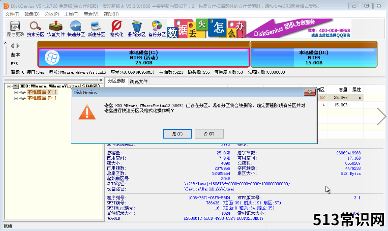Select the 本地磁盘(C:) NTFS partition bar
Image resolution: width=388 pixels, height=231 pixels.
[x=143, y=58]
